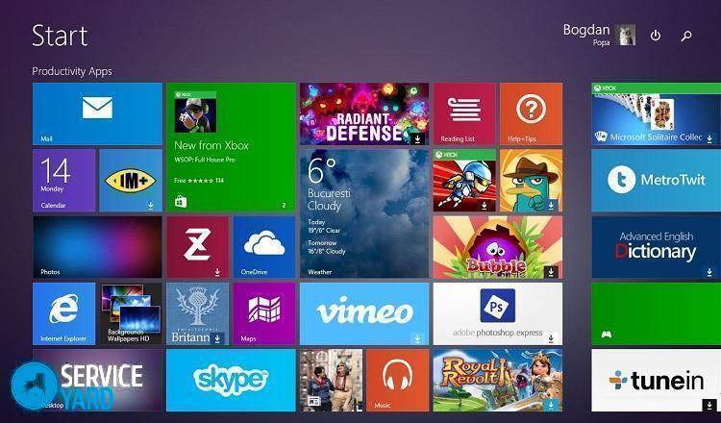Open the TuneIn radio tile

click(656, 380)
